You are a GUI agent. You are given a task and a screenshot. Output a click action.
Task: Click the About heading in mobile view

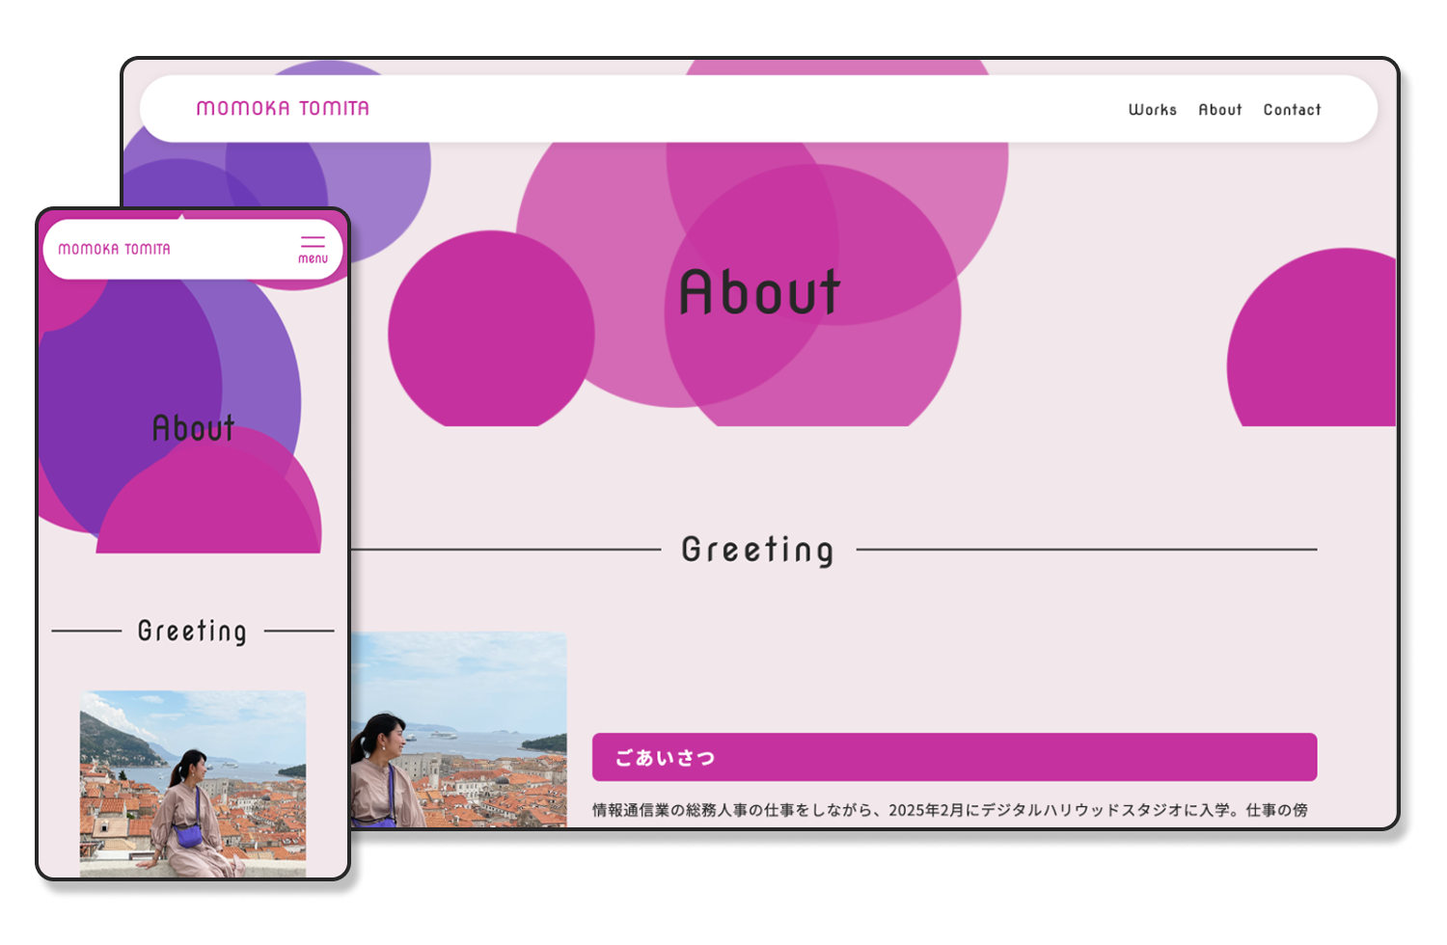coord(193,428)
